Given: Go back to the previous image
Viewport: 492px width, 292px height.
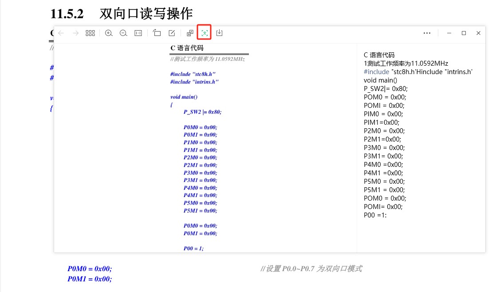Looking at the screenshot, I should point(61,33).
